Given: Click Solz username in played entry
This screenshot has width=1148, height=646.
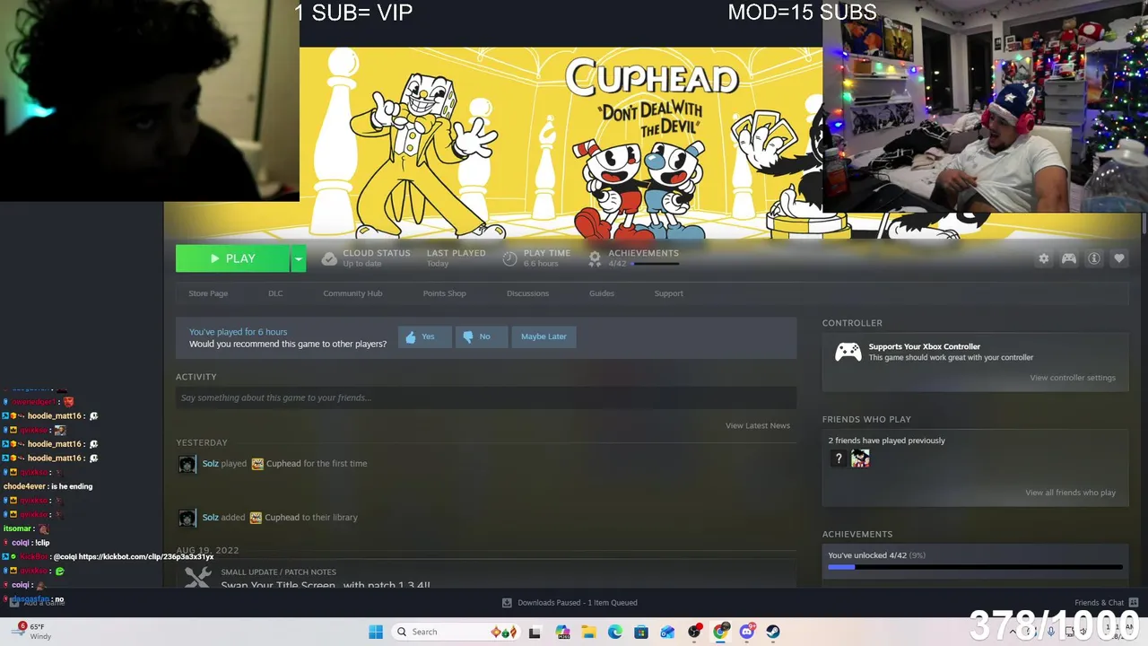Looking at the screenshot, I should (x=210, y=464).
